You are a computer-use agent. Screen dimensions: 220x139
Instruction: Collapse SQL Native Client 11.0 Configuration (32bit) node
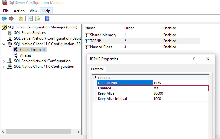(4, 44)
